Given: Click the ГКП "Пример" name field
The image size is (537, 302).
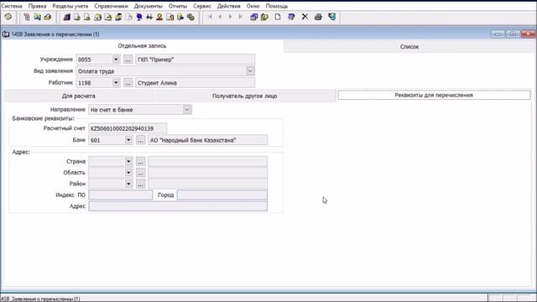Looking at the screenshot, I should (195, 60).
